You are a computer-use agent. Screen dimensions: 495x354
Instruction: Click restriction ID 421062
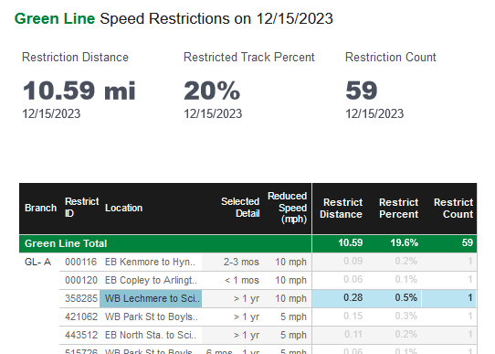pyautogui.click(x=81, y=316)
